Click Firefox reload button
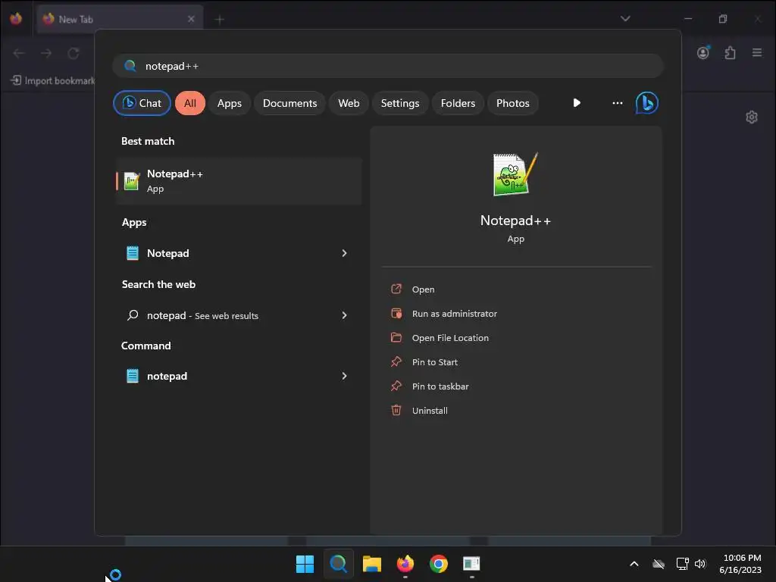776x582 pixels. pyautogui.click(x=74, y=53)
